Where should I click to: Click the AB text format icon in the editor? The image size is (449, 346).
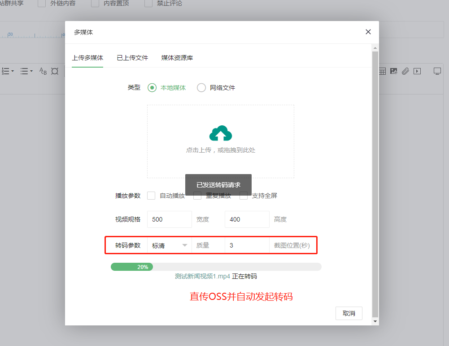(43, 71)
